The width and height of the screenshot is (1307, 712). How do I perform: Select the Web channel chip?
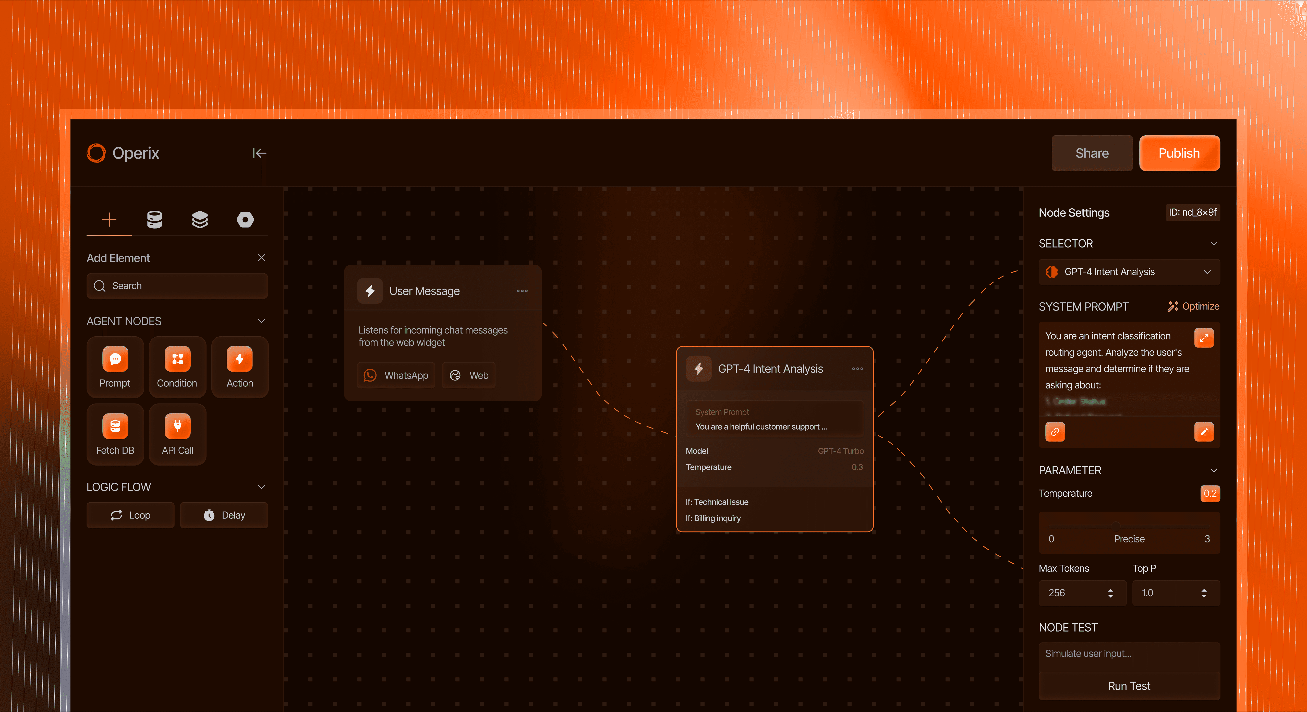(469, 376)
